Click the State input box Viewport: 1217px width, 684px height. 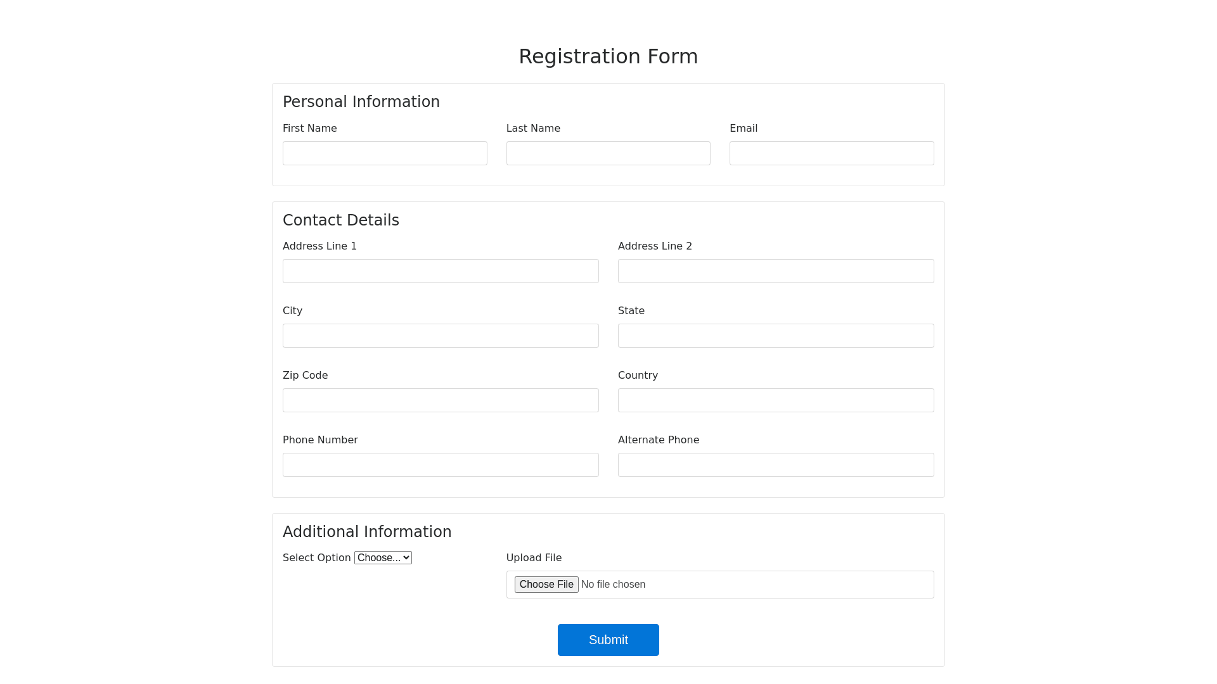pos(775,336)
